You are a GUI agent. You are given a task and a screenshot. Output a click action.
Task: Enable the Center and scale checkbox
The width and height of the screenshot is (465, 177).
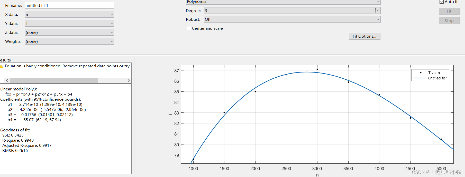click(x=189, y=28)
